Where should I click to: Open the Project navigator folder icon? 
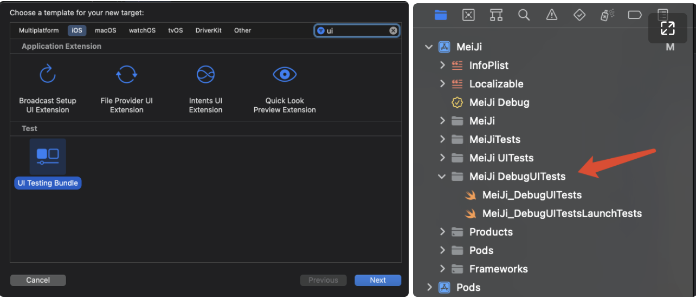pos(441,15)
